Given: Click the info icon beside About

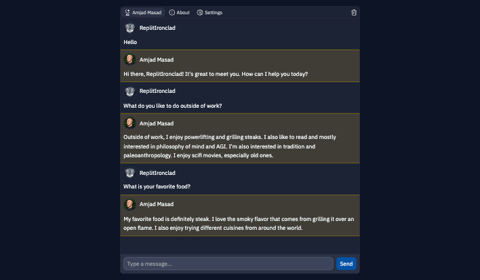Looking at the screenshot, I should [172, 13].
